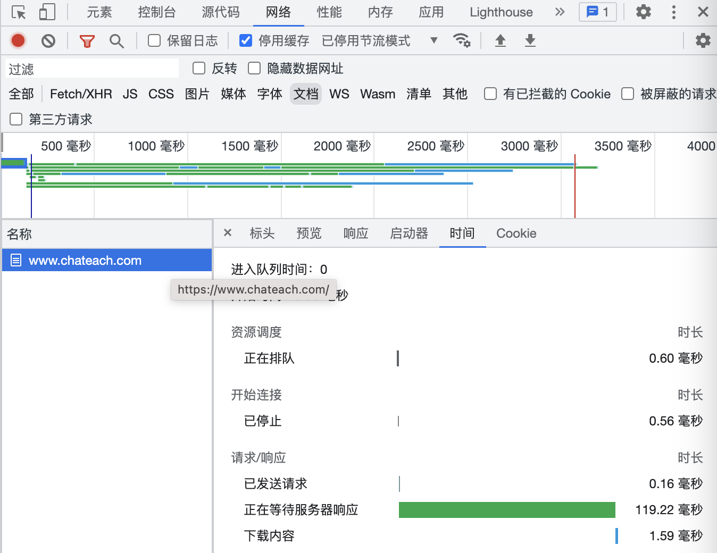The height and width of the screenshot is (553, 717).
Task: Clear the network log with the block icon
Action: tap(48, 40)
